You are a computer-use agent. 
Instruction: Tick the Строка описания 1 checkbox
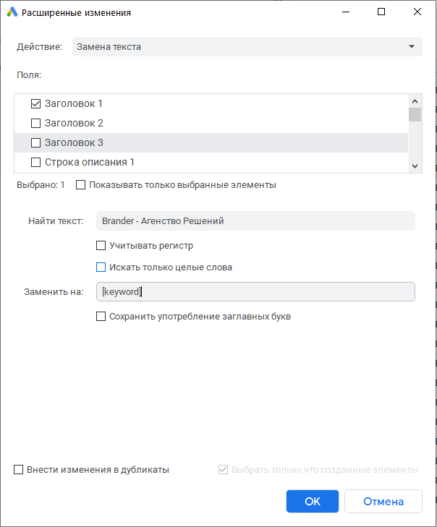[35, 162]
